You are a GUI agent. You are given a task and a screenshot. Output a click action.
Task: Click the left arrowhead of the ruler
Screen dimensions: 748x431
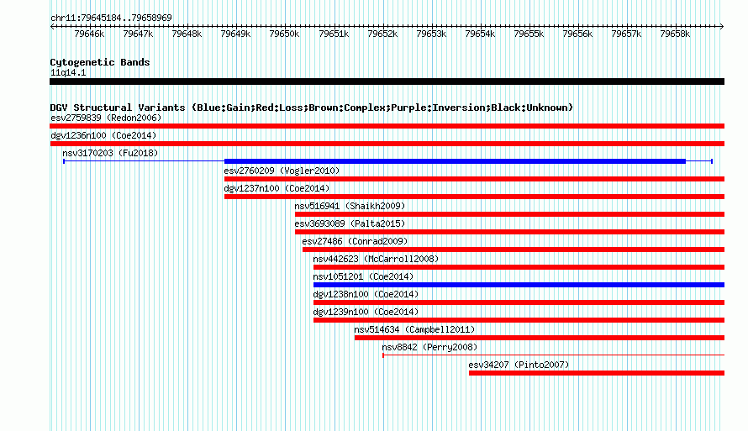(x=52, y=27)
